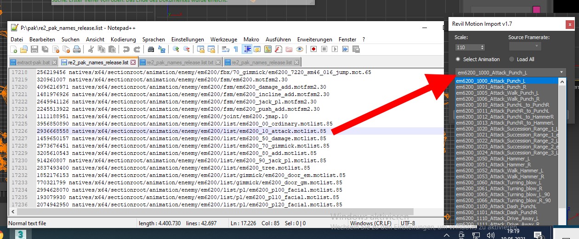
Task: Click the Save recorded macro icon
Action: coord(356,49)
